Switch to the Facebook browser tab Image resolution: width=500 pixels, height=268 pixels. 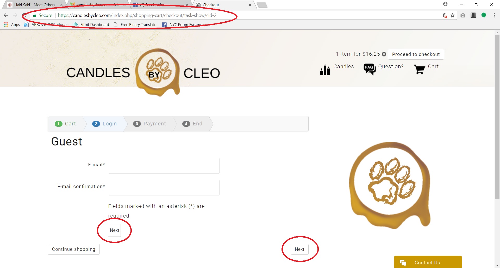click(161, 5)
